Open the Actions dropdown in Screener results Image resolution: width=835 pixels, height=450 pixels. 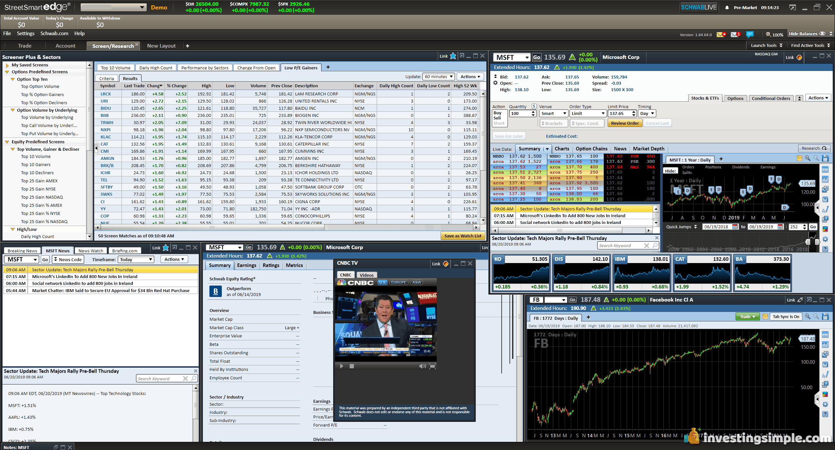pos(470,77)
